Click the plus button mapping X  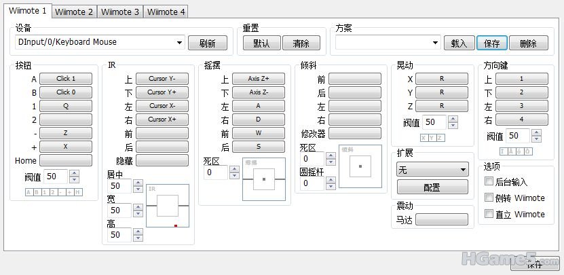66,147
